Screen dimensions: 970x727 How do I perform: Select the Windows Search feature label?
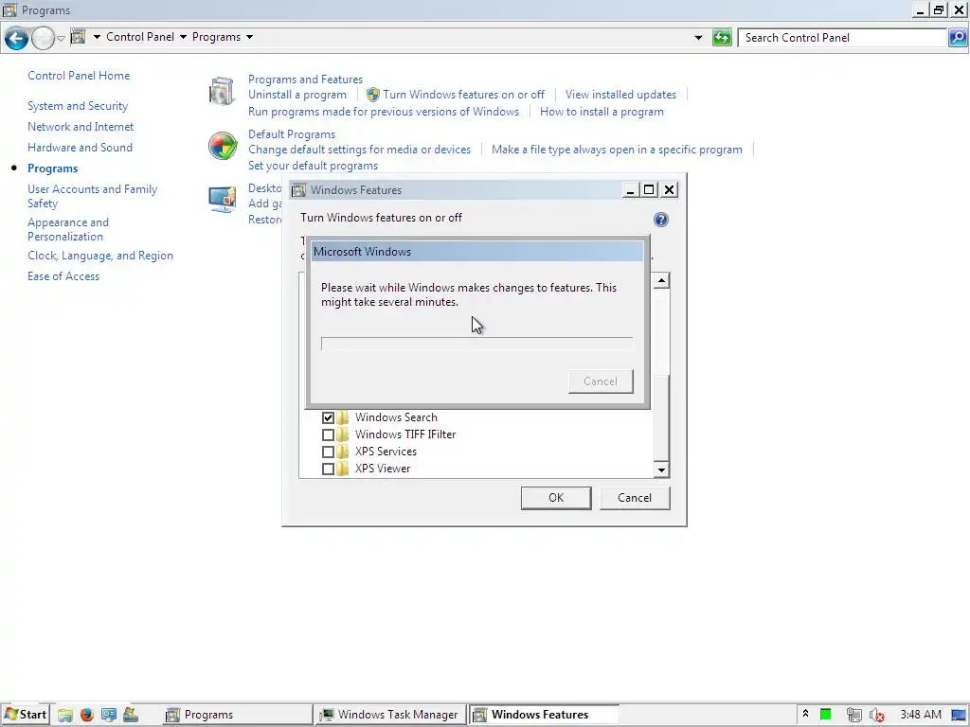[396, 417]
